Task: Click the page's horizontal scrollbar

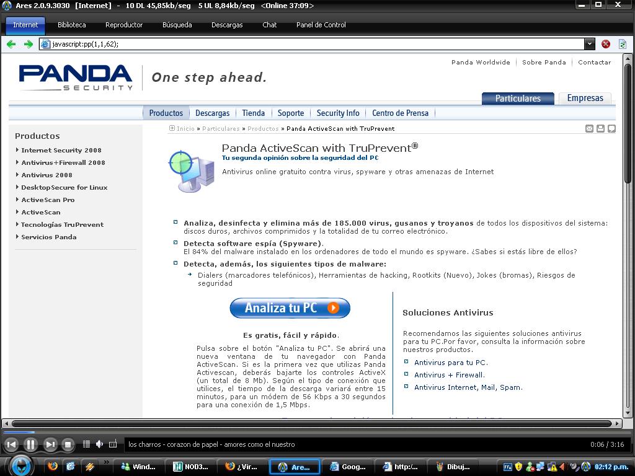Action: (312, 424)
